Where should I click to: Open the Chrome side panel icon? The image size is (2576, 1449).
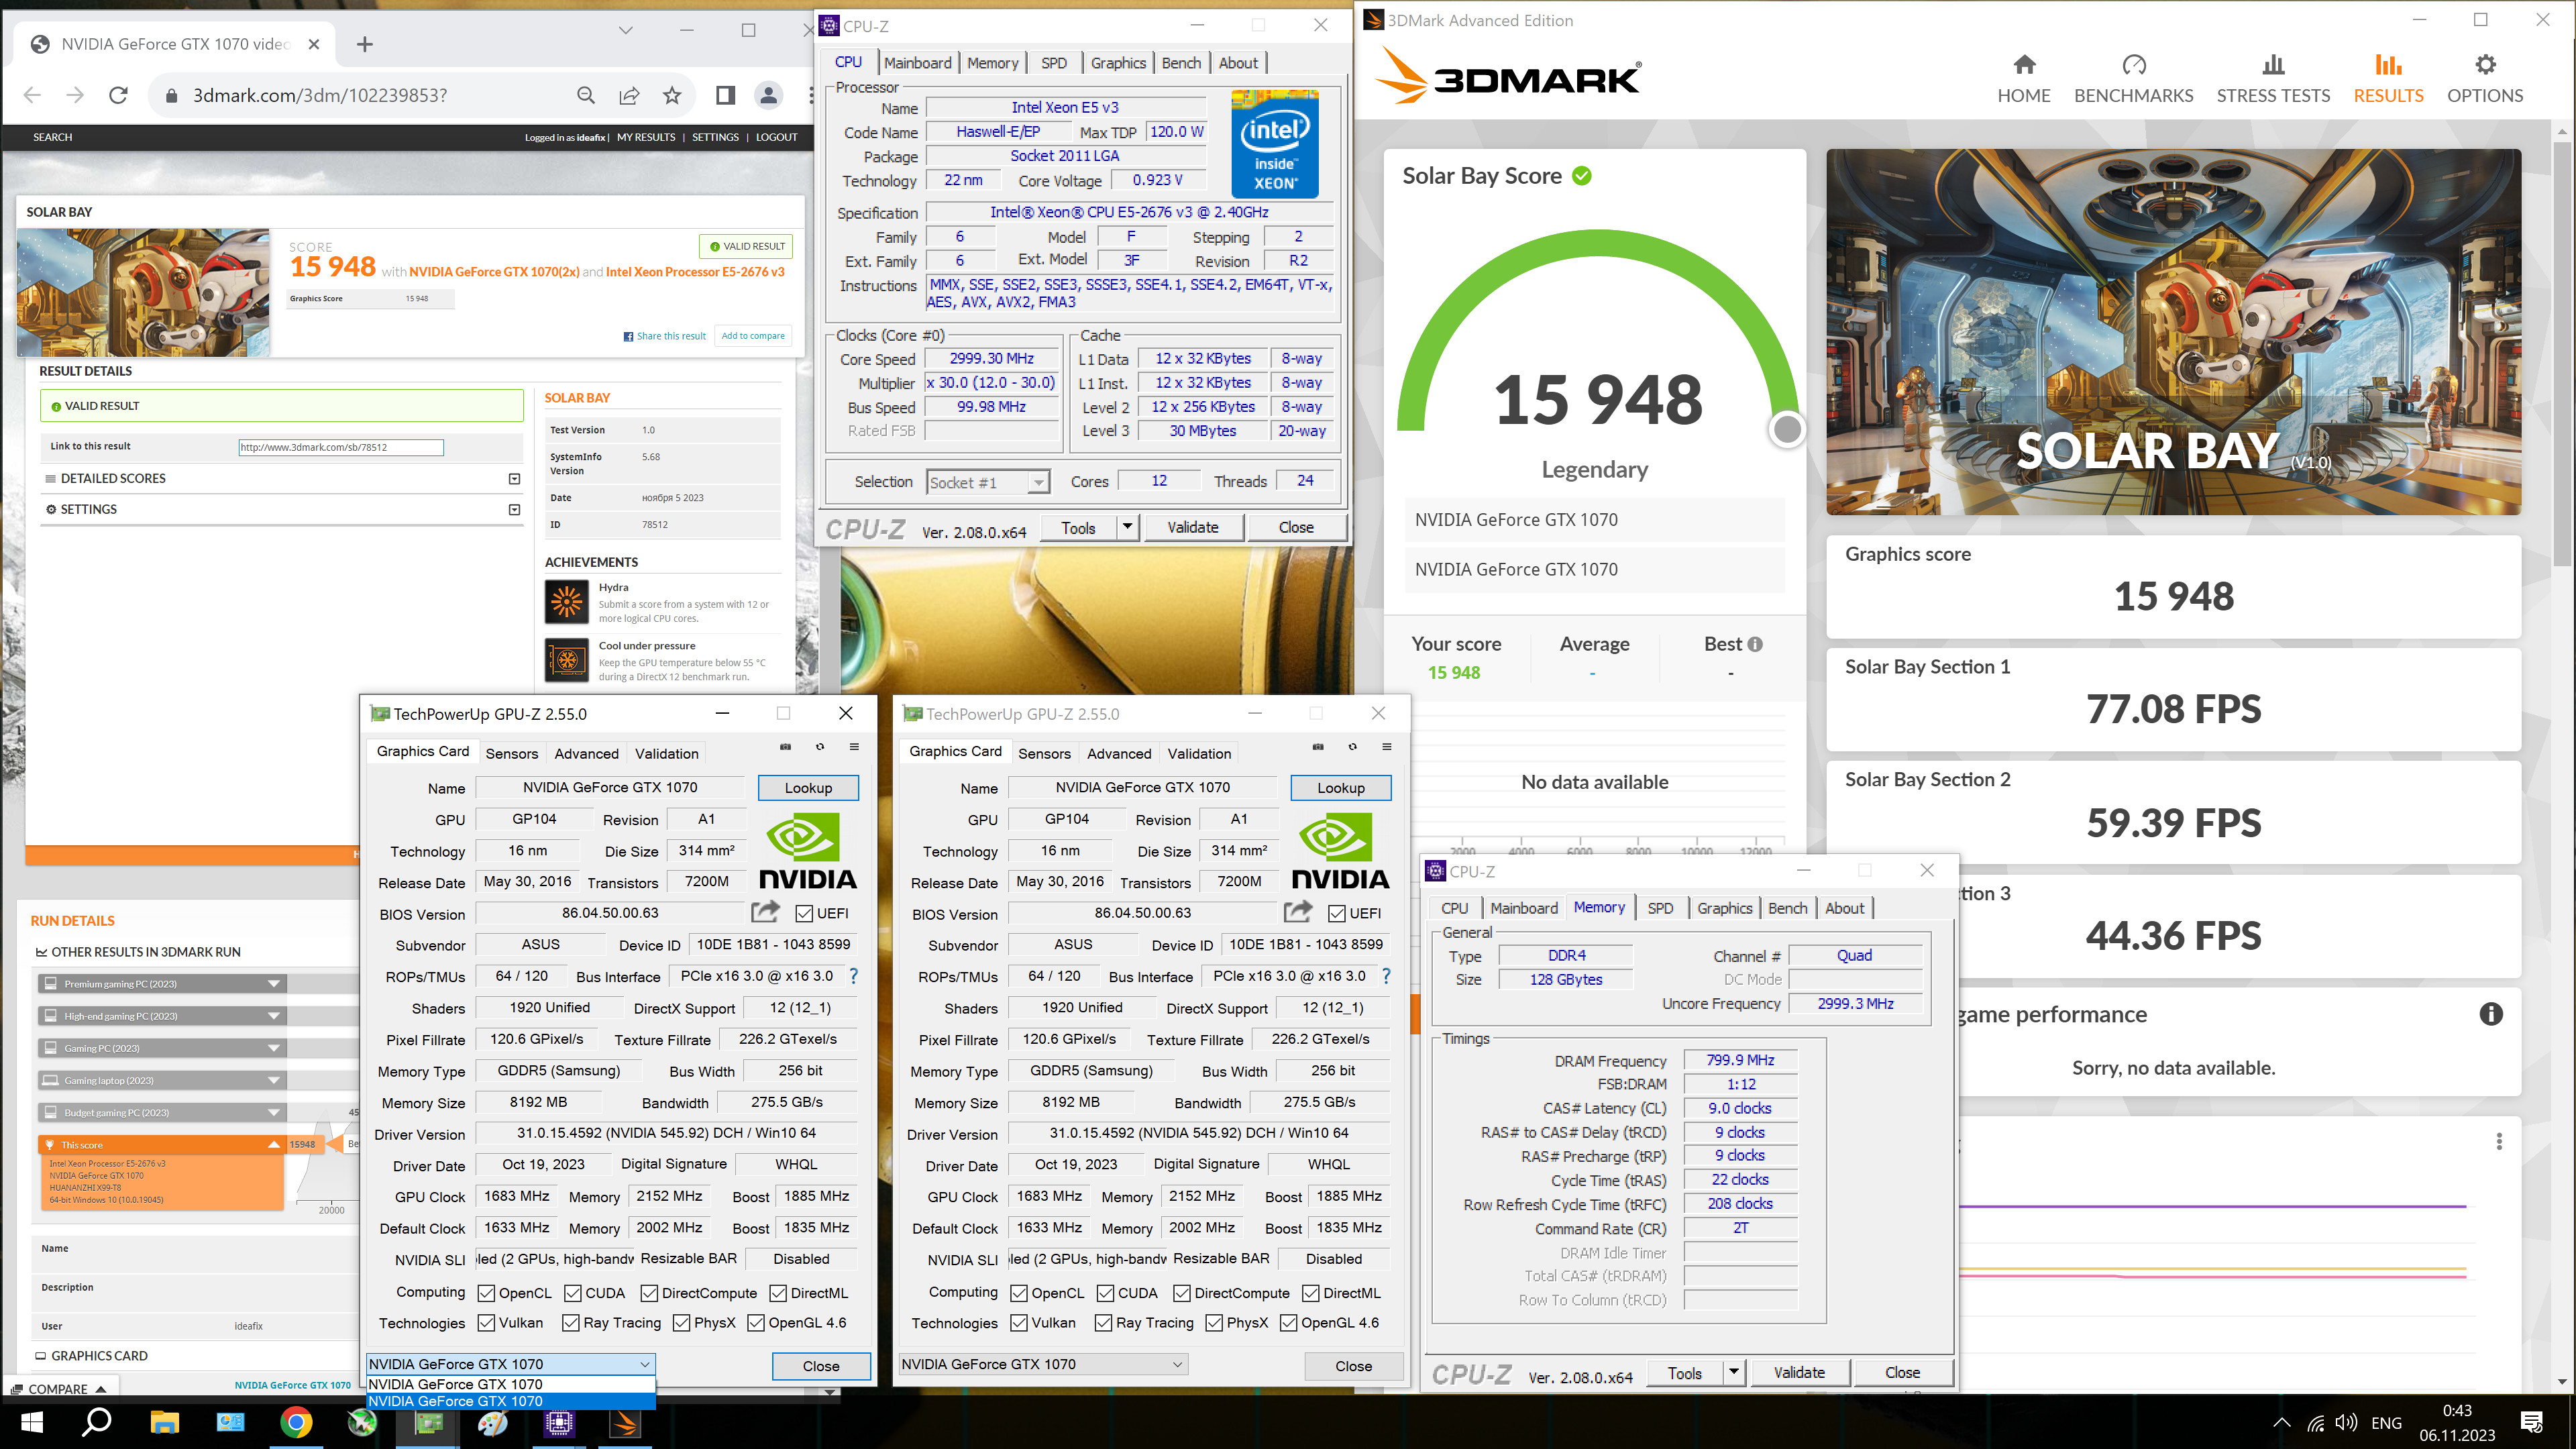tap(725, 95)
